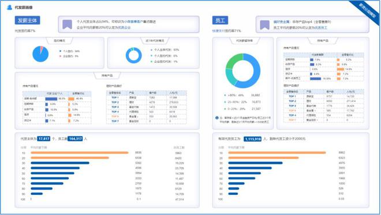Screen dimensions: 381x215
Task: Click TOP 4 row in 发薪主体 product table
Action: (x=147, y=112)
